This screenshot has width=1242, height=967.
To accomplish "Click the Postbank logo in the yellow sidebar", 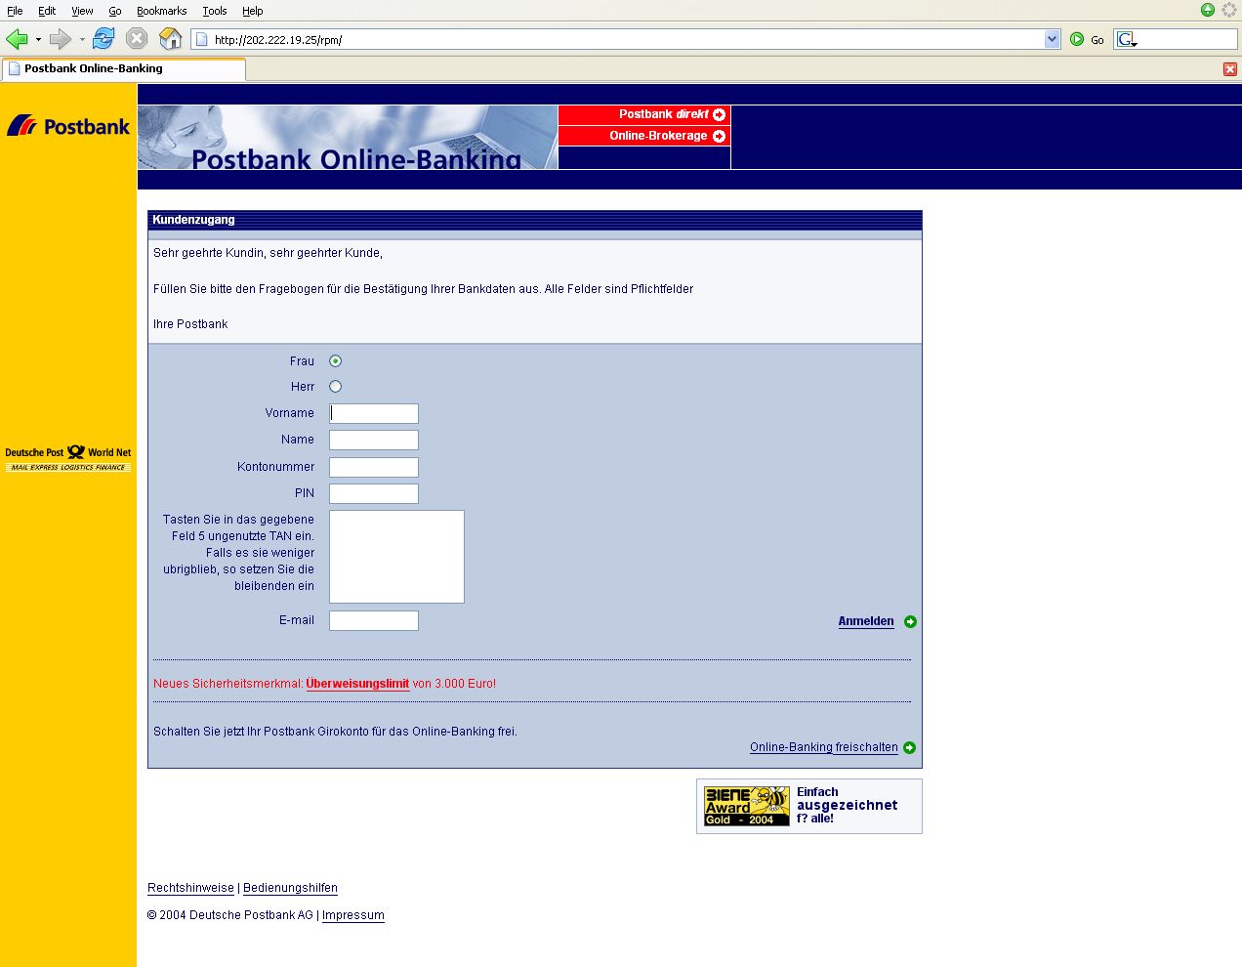I will (68, 126).
